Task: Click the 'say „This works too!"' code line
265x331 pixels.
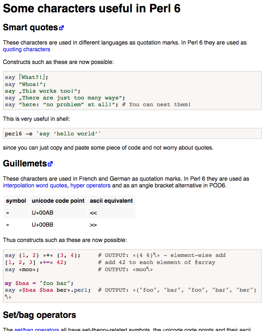Action: click(43, 91)
